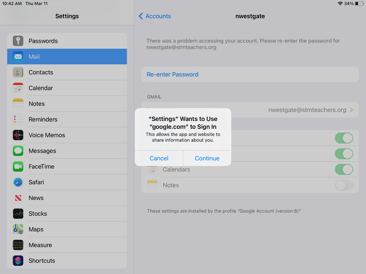
Task: Open Voice Memos settings
Action: point(67,135)
